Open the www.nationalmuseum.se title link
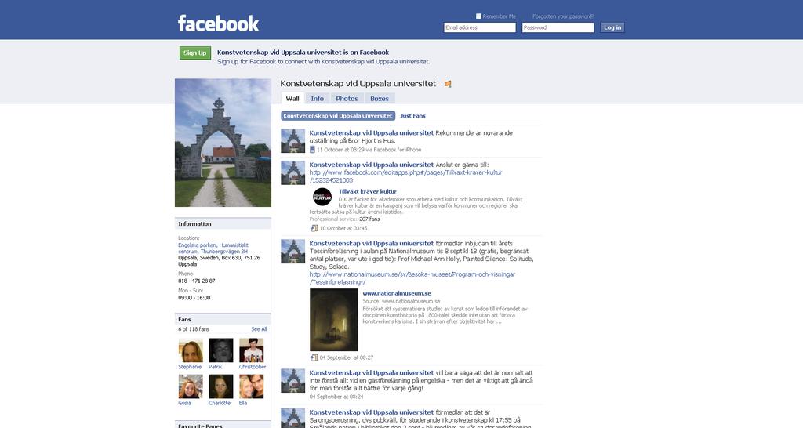The height and width of the screenshot is (428, 803). pyautogui.click(x=397, y=293)
